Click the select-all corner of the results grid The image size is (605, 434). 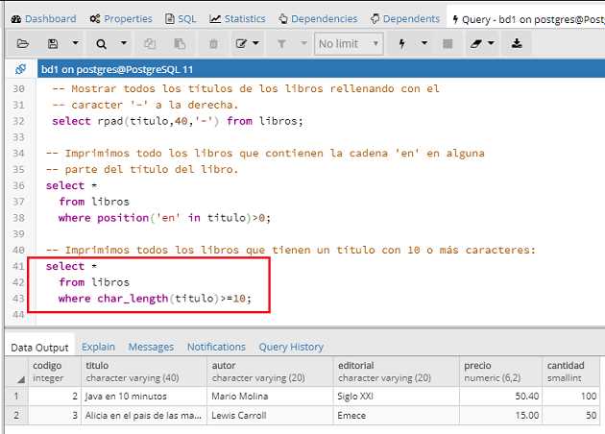tap(17, 372)
